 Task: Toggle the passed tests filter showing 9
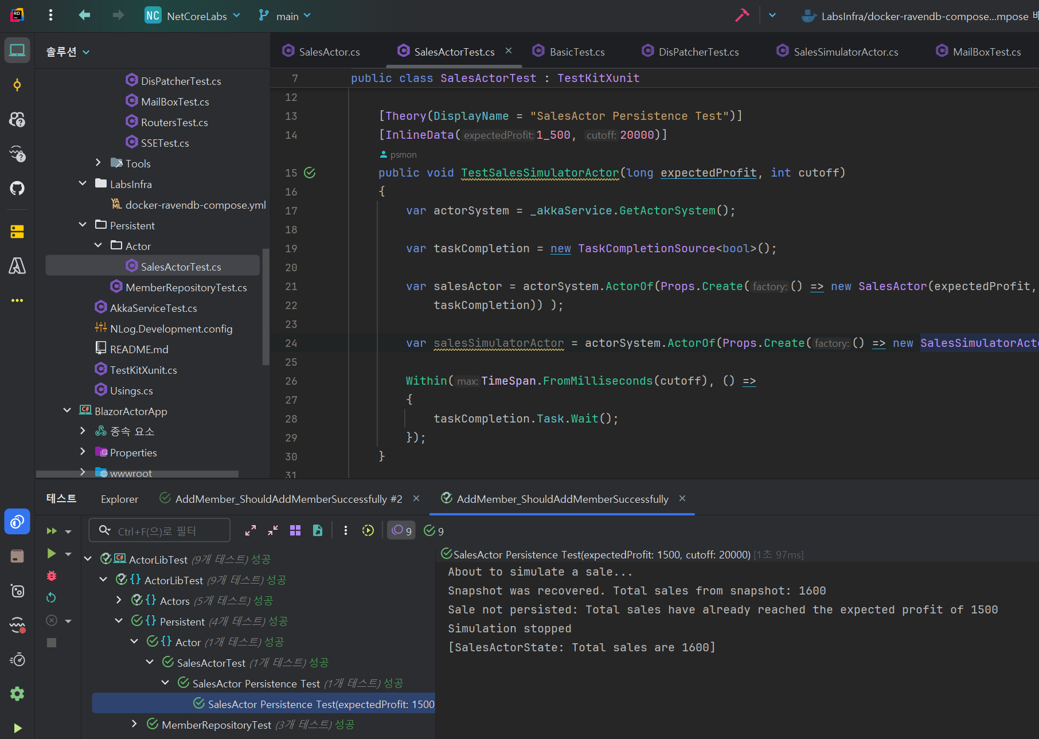[x=433, y=531]
